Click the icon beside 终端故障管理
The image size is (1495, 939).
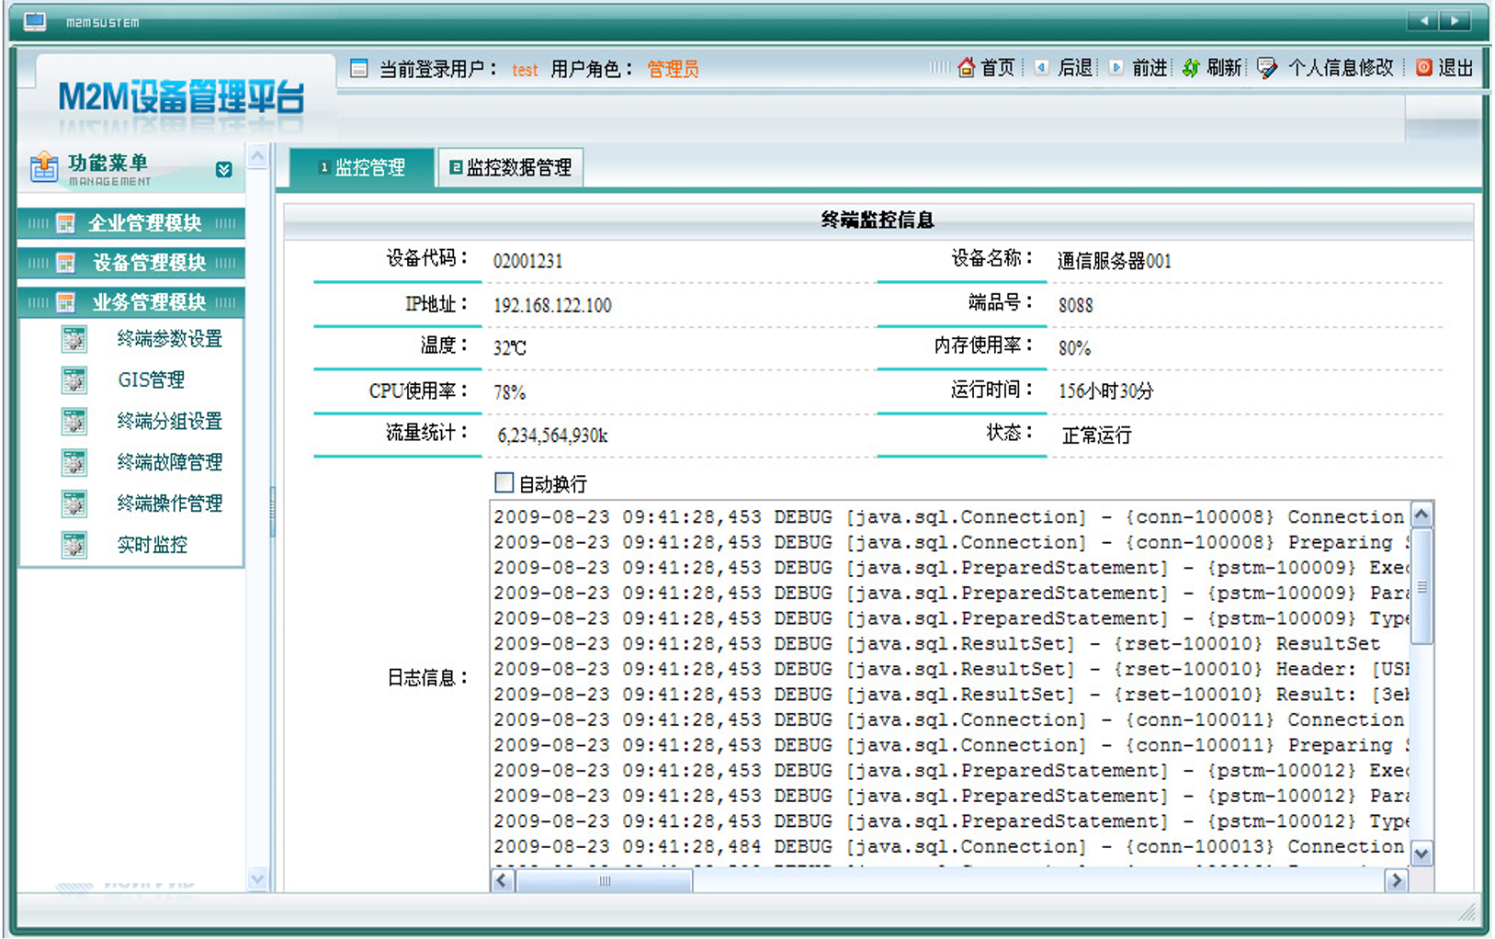74,462
